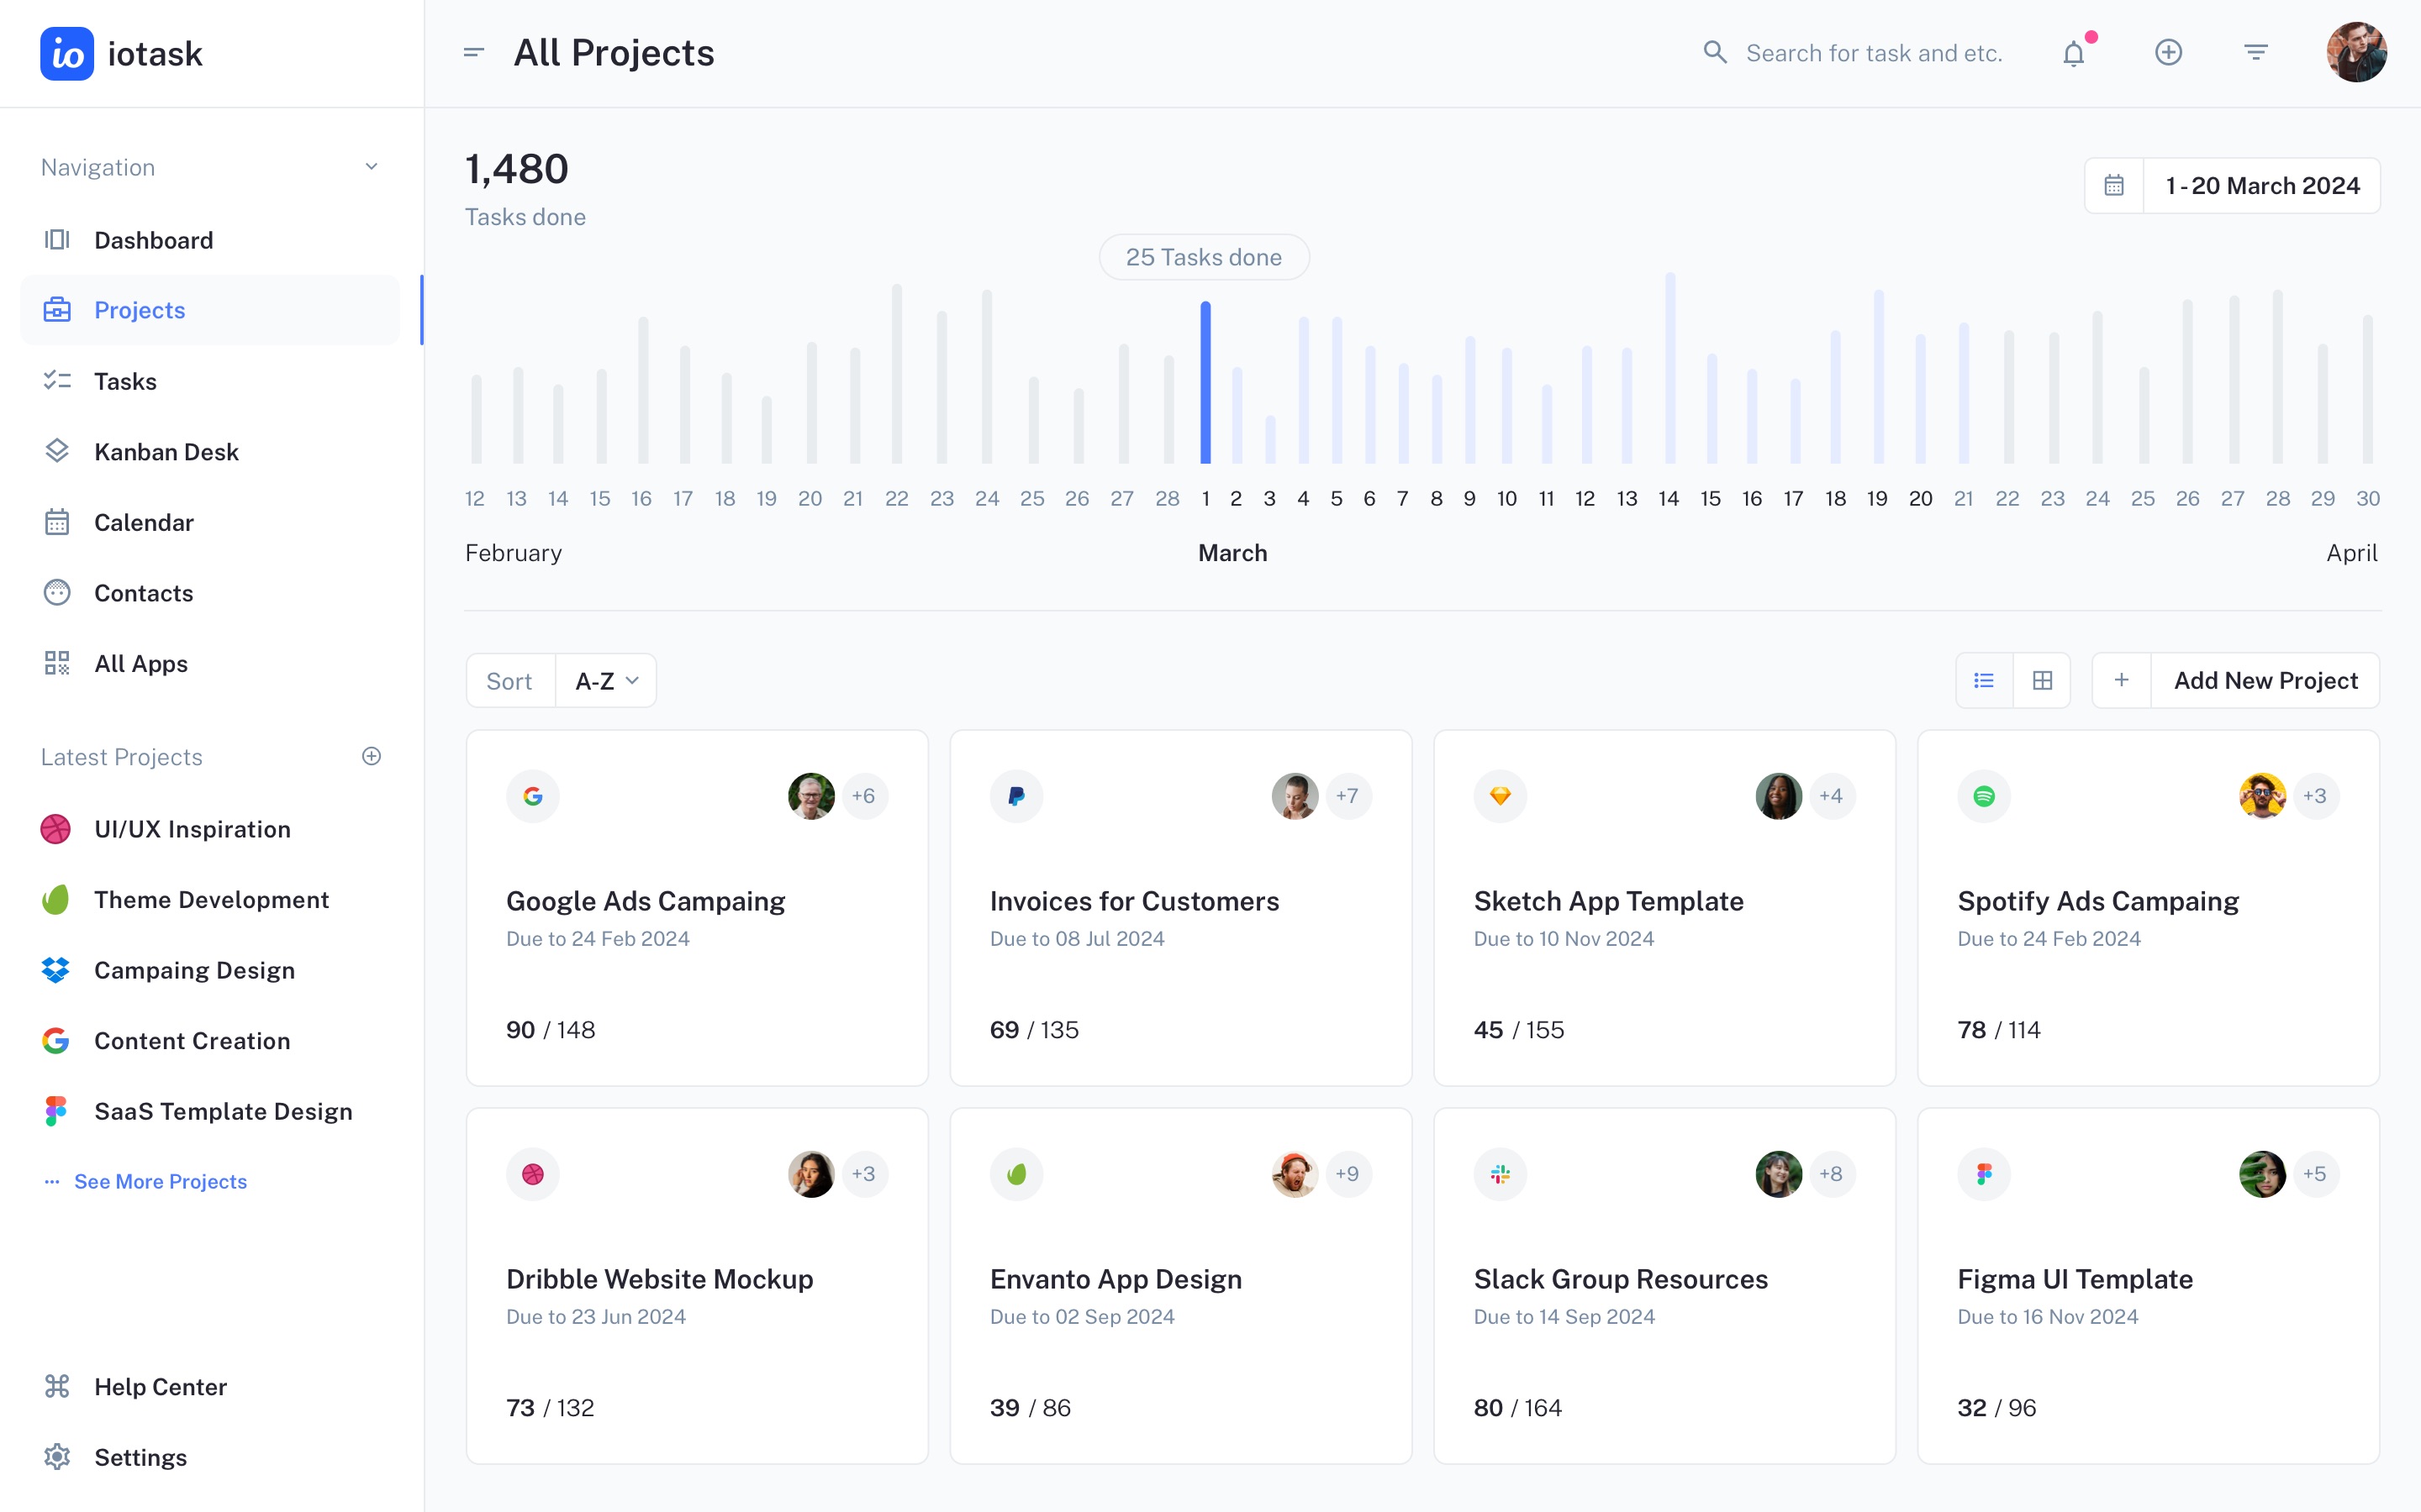Viewport: 2421px width, 1512px height.
Task: Open the filter icon in top bar
Action: [x=2255, y=52]
